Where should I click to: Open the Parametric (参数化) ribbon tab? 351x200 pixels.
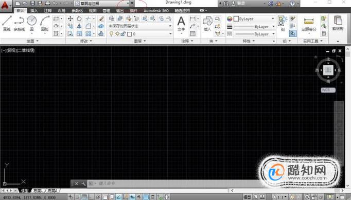(77, 10)
